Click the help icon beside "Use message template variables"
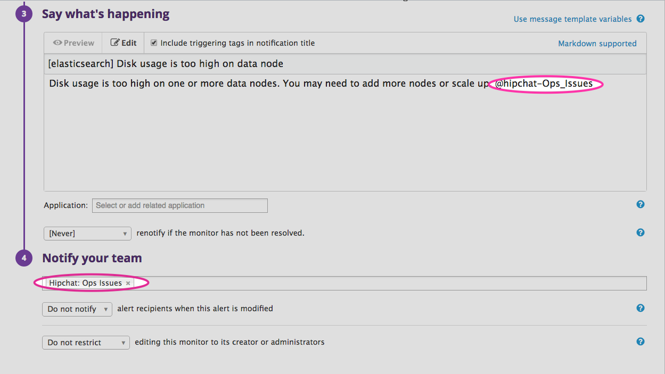The height and width of the screenshot is (374, 665). click(x=641, y=19)
